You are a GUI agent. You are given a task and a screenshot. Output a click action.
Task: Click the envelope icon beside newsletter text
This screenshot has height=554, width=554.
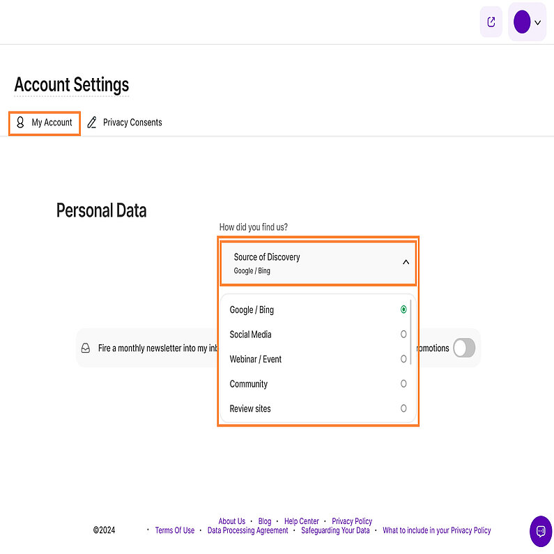86,348
